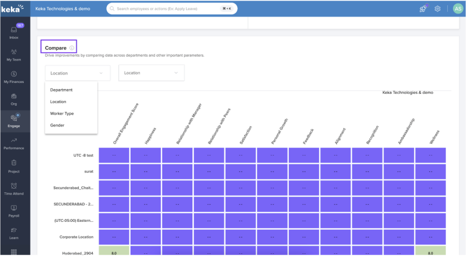This screenshot has width=467, height=256.
Task: Expand the second Location dropdown
Action: coord(151,73)
